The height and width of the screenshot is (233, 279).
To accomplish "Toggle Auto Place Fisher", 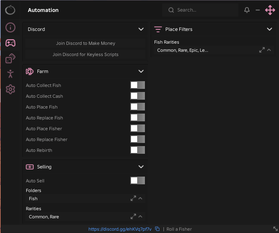I will coord(138,128).
